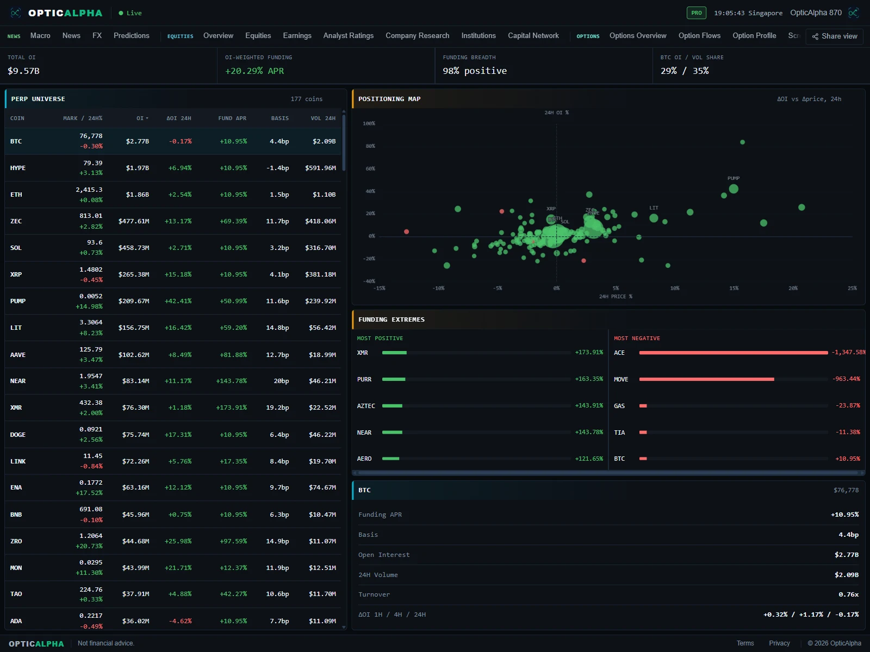Click ACE funding bar in Most Negative
This screenshot has height=652, width=870.
(x=734, y=353)
